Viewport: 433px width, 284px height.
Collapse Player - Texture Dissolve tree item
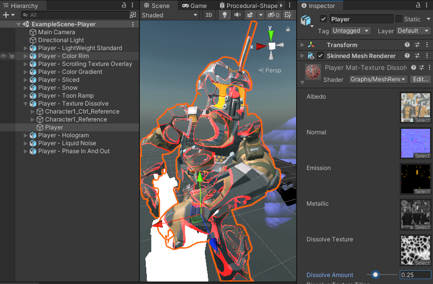[x=25, y=104]
